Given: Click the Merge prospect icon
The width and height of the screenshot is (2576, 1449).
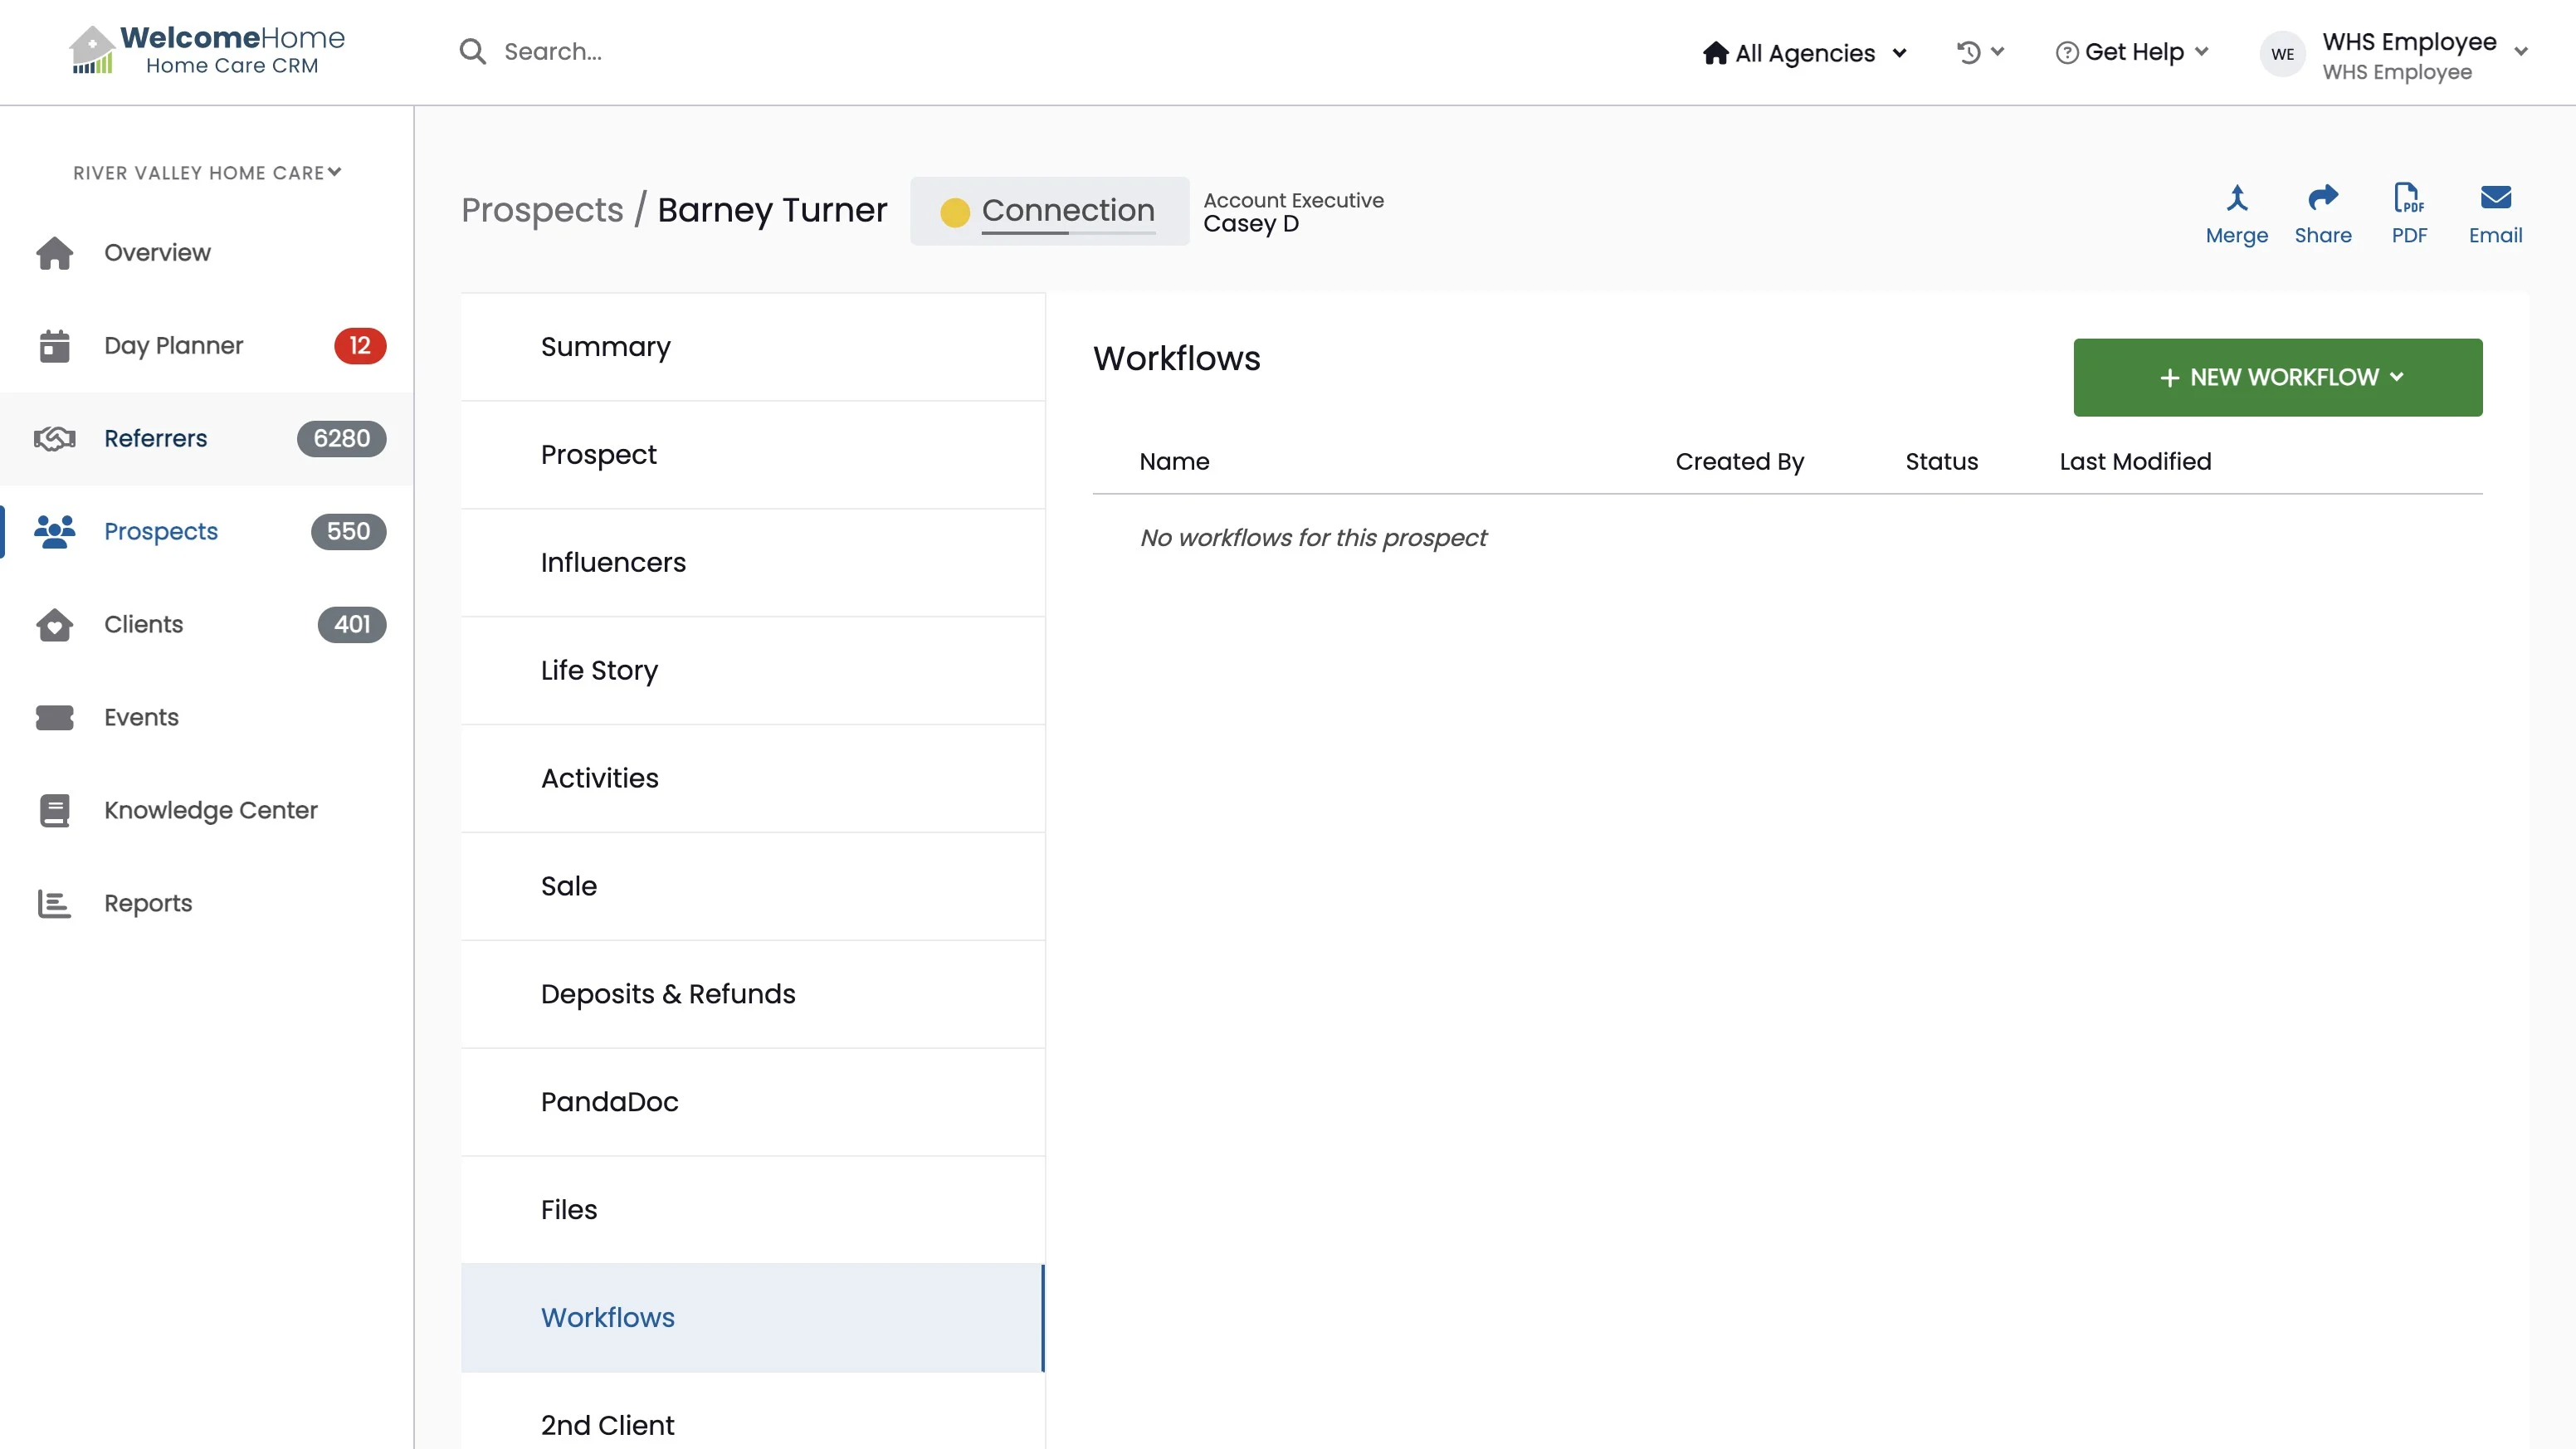Looking at the screenshot, I should pyautogui.click(x=2236, y=198).
